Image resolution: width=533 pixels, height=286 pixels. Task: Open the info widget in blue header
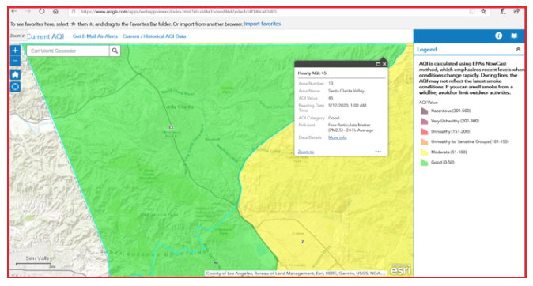click(498, 36)
